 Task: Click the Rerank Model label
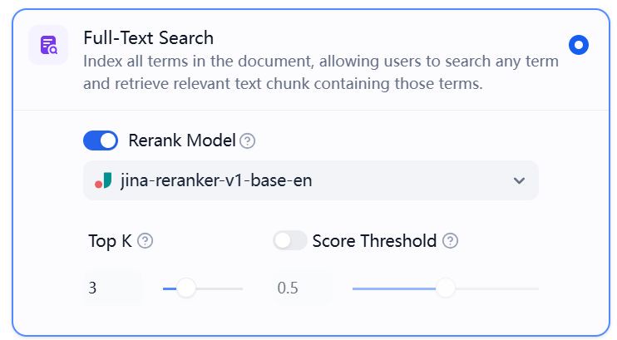pyautogui.click(x=182, y=140)
